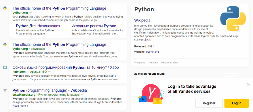Click the Wikipedia source link in panel footer
This screenshot has width=253, height=112.
tap(140, 63)
